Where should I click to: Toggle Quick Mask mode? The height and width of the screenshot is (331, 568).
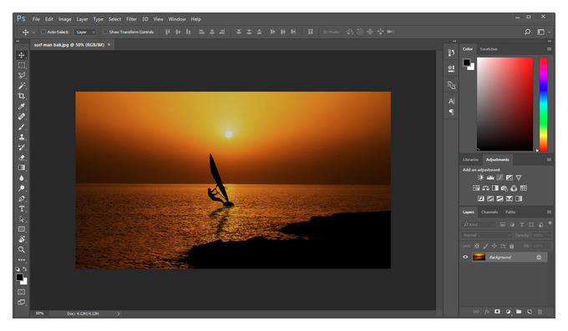[x=22, y=292]
